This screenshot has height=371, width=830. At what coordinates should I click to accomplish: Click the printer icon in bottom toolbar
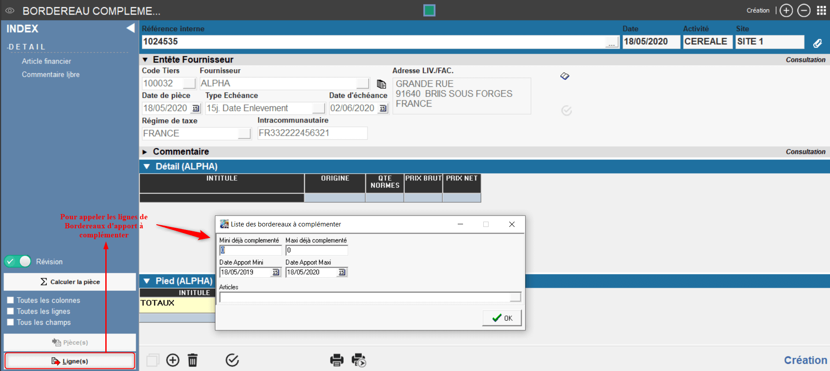tap(337, 360)
